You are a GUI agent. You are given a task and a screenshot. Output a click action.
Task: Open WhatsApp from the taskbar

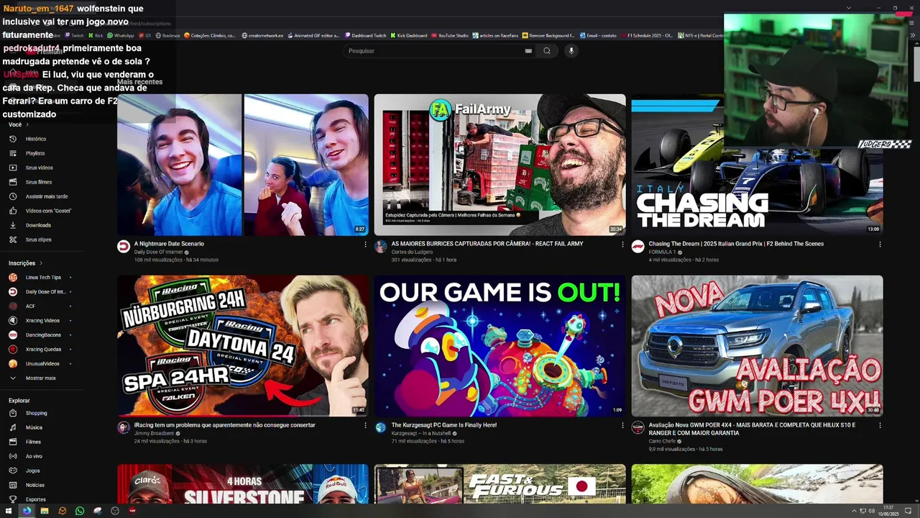click(x=80, y=511)
